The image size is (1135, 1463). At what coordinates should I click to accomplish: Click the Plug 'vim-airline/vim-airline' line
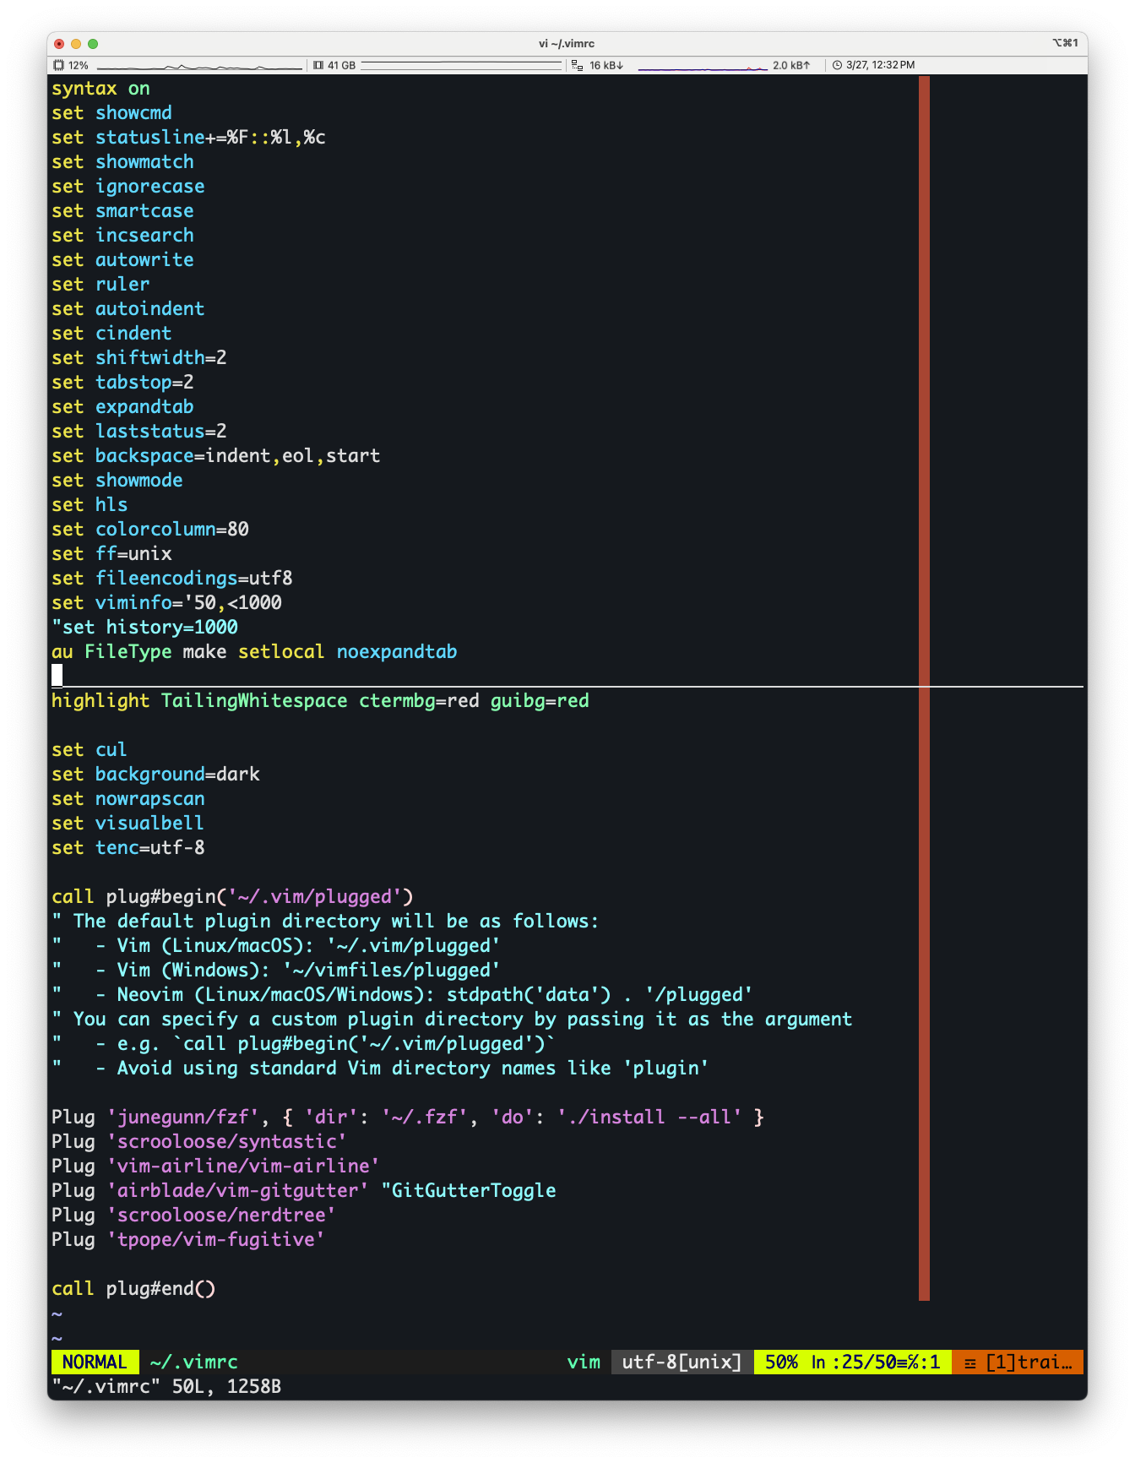coord(215,1167)
